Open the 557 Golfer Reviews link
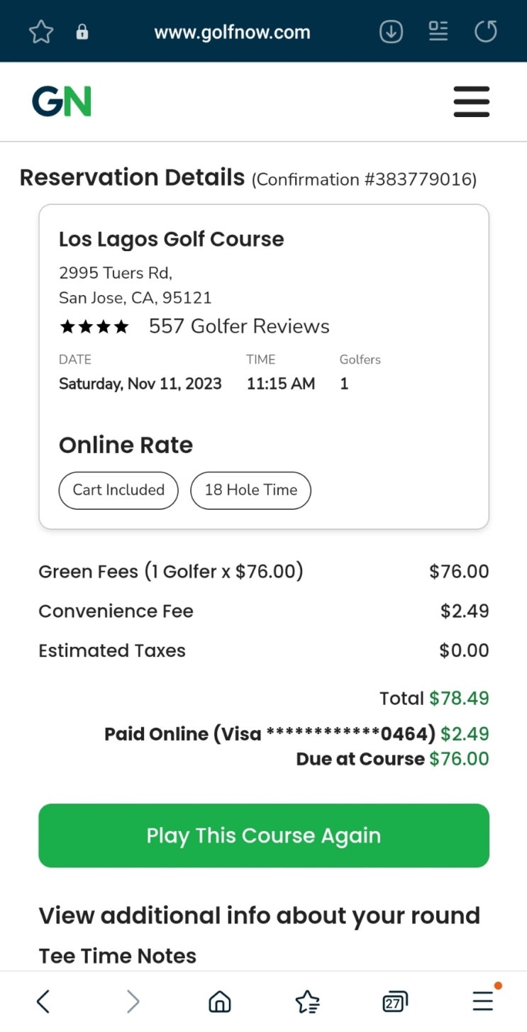This screenshot has width=527, height=1032. [239, 326]
